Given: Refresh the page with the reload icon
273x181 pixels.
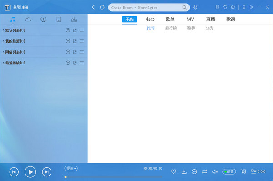Looking at the screenshot, I should tap(102, 7).
